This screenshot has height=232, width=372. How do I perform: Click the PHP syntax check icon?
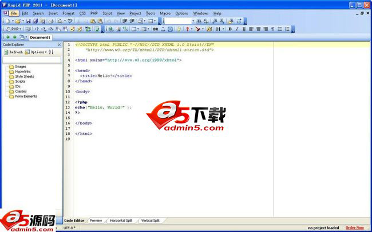point(97,29)
